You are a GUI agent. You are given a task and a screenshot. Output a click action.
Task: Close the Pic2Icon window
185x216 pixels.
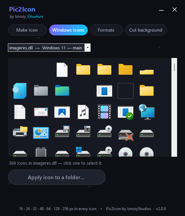coord(174,10)
